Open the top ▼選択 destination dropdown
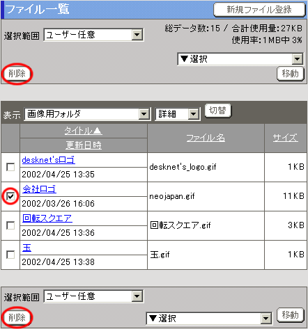This screenshot has height=329, width=308. tap(240, 59)
